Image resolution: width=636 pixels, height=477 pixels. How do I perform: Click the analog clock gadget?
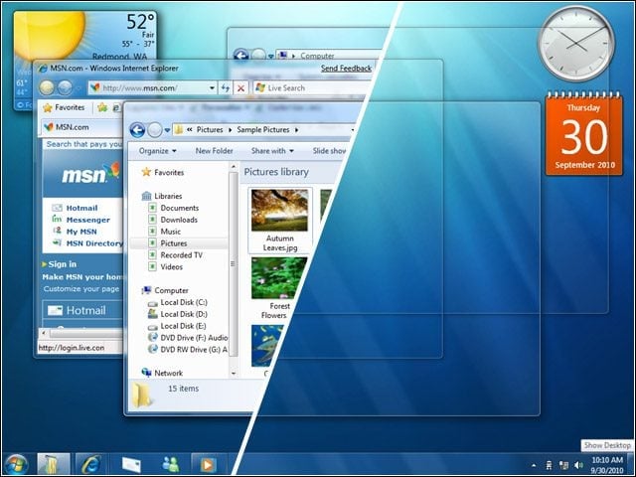tap(576, 44)
